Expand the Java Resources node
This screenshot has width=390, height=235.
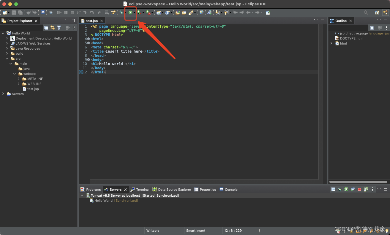[7, 48]
